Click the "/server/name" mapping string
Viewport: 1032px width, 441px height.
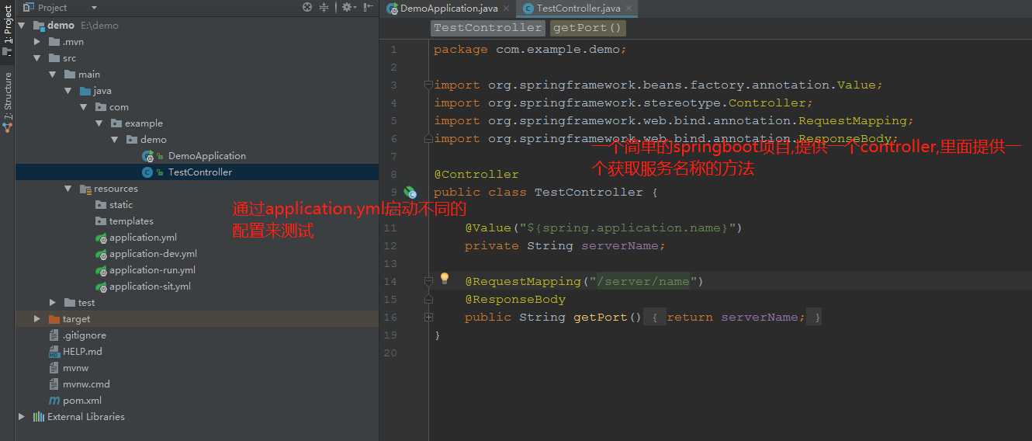pyautogui.click(x=642, y=281)
